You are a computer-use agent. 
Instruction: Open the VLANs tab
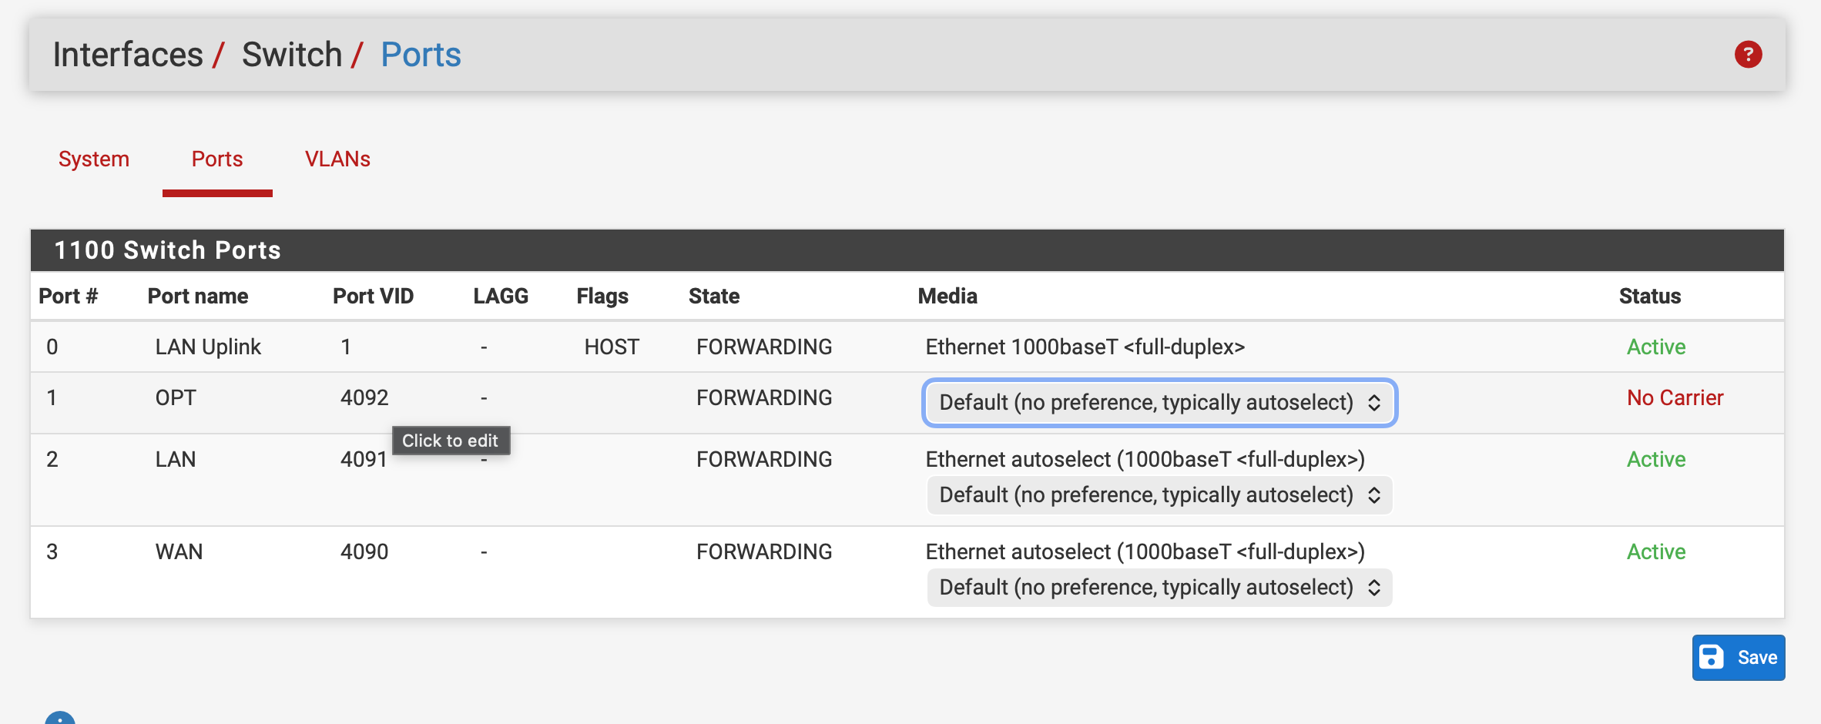pos(337,159)
